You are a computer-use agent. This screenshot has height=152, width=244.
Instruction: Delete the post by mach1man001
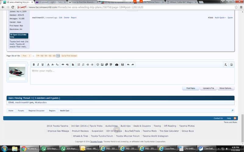click(66, 18)
